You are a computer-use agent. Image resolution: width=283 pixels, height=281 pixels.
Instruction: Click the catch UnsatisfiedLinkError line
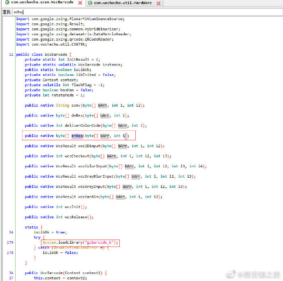click(x=71, y=248)
